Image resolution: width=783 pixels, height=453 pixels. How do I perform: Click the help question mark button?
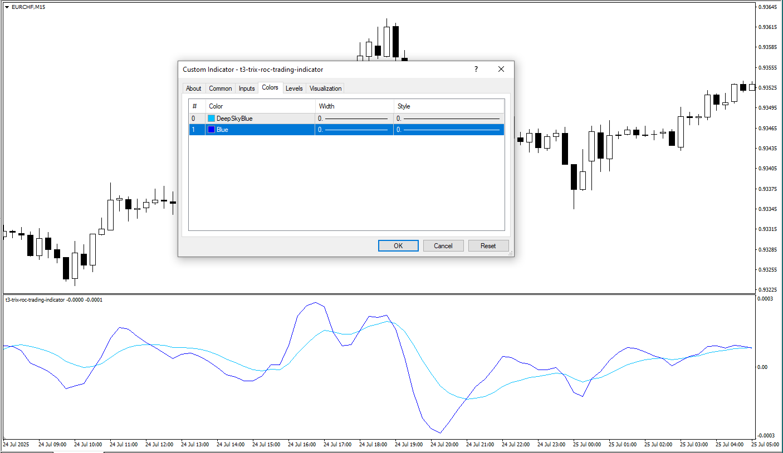[476, 70]
